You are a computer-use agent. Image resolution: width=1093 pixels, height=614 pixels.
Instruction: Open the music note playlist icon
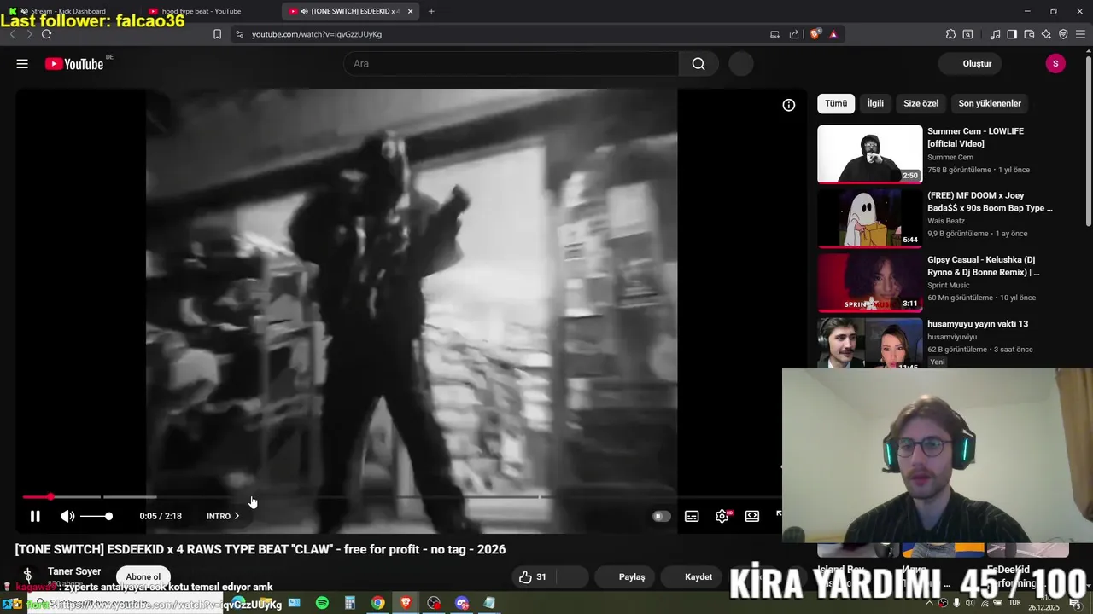(995, 34)
